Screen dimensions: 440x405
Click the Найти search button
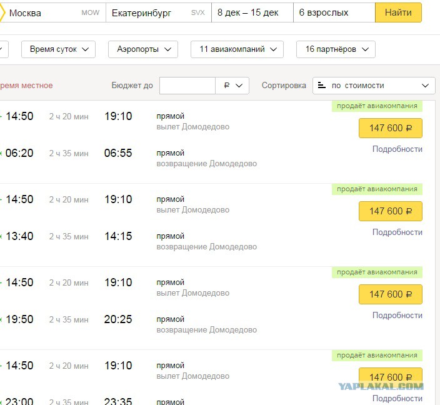coord(398,12)
